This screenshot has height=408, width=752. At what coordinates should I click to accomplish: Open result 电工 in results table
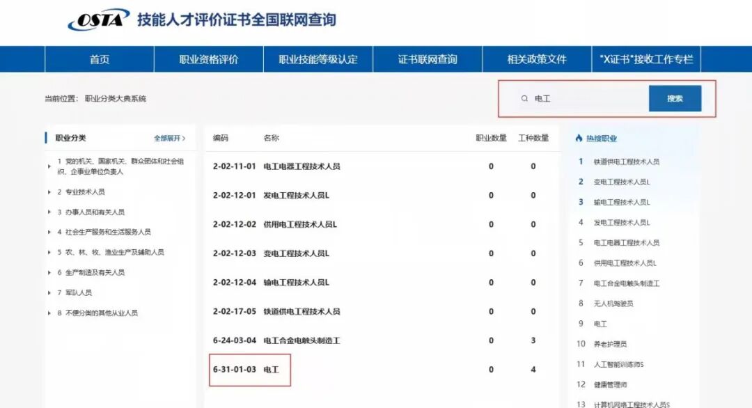pyautogui.click(x=271, y=370)
